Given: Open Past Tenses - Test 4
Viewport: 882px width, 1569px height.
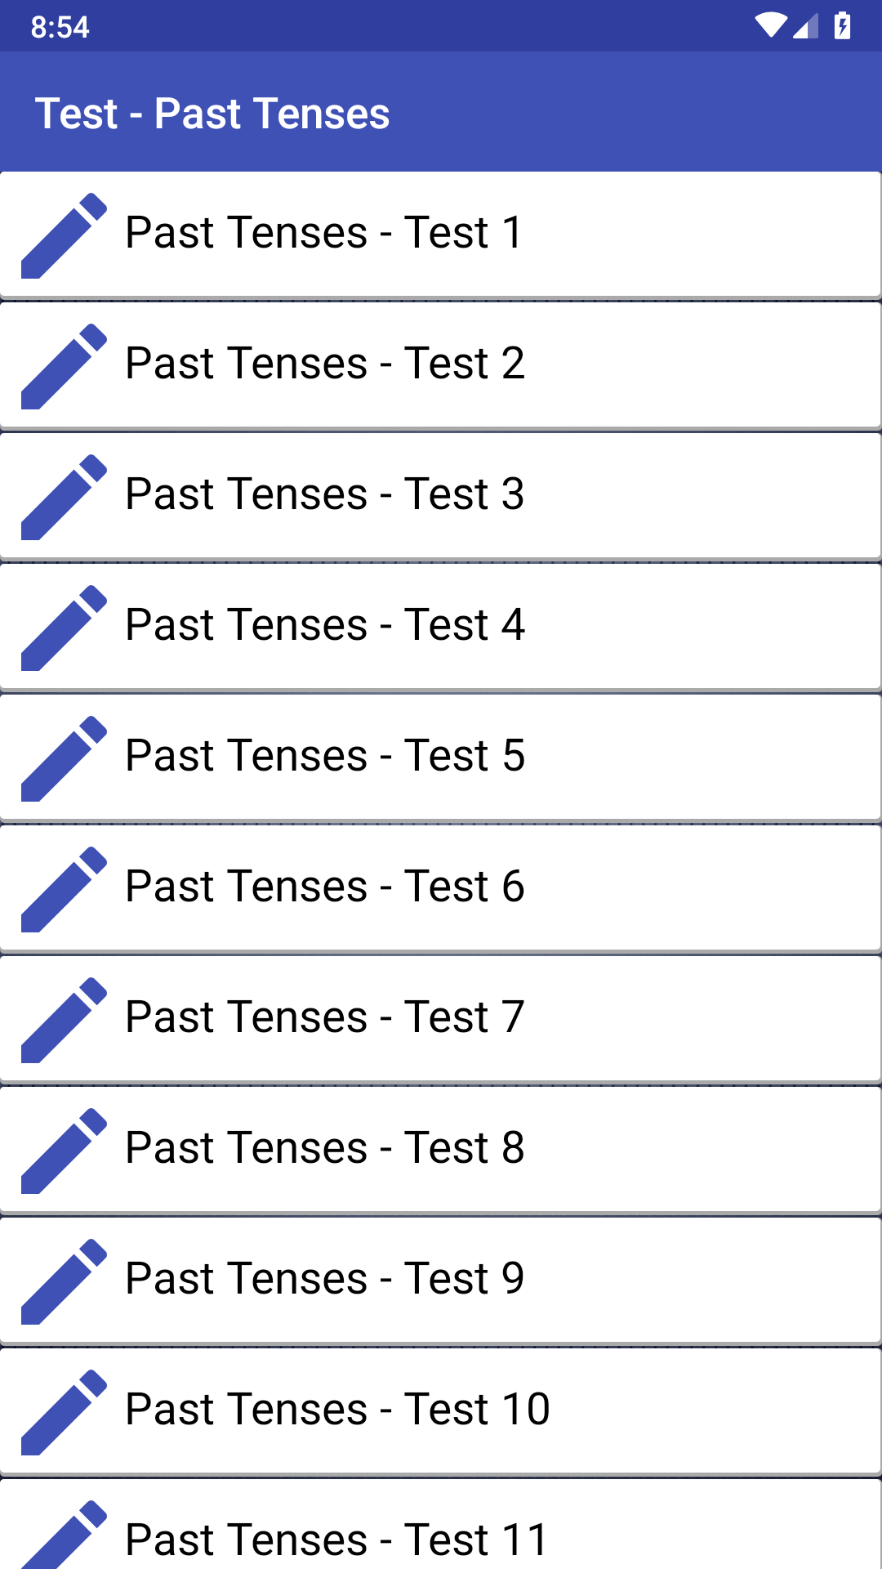Looking at the screenshot, I should [441, 627].
